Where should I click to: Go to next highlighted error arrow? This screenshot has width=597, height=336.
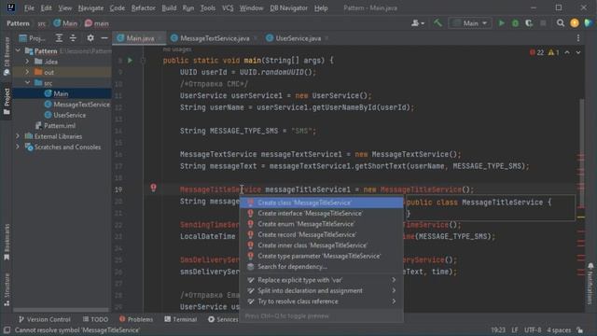click(578, 52)
